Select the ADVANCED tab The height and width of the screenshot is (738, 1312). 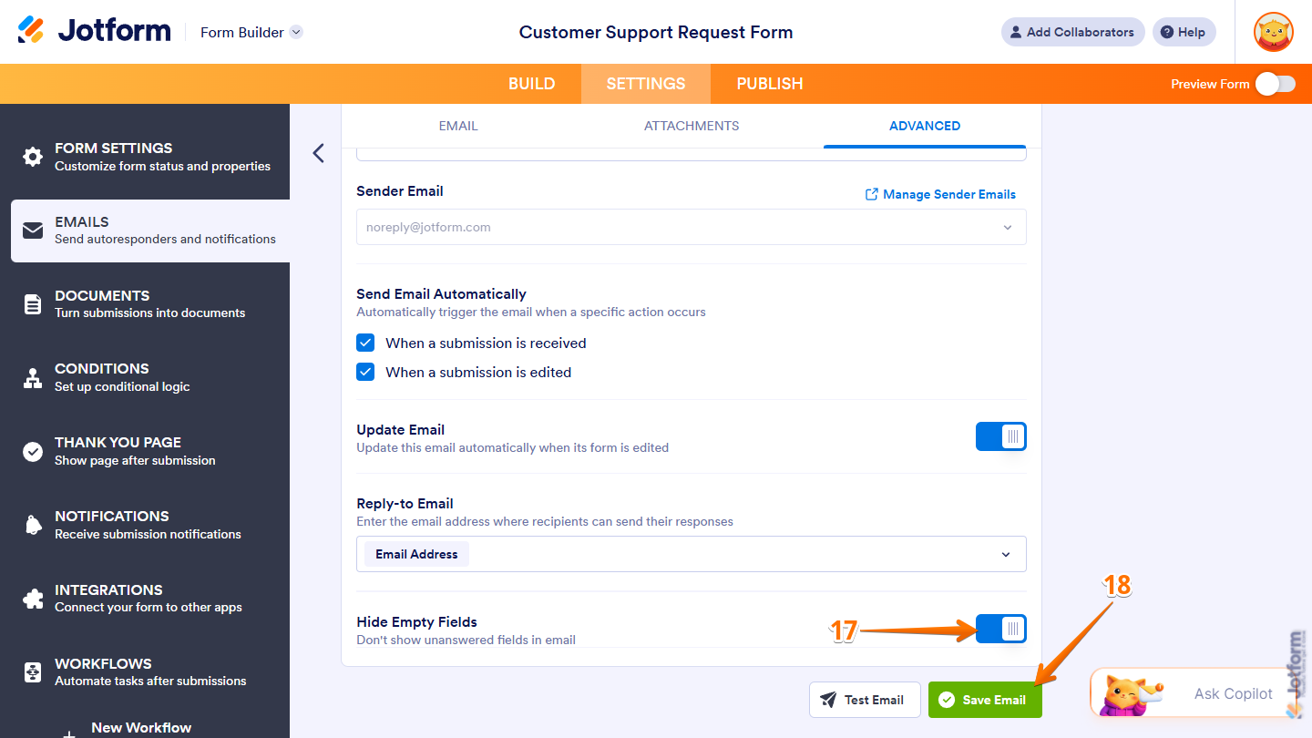click(x=925, y=126)
